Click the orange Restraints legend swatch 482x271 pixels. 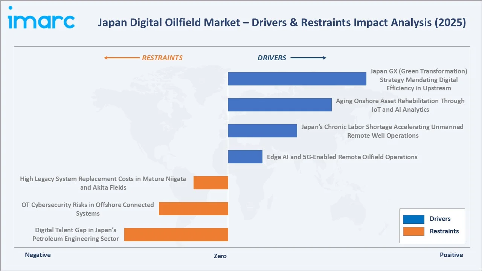[413, 231]
